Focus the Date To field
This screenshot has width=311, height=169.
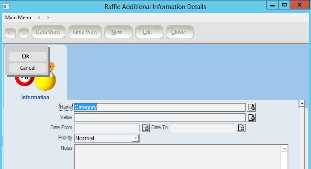[202, 128]
